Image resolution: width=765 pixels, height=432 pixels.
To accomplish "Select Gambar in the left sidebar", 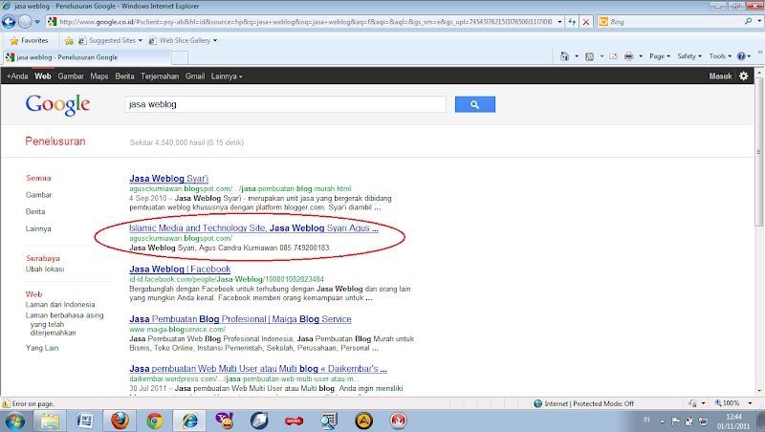I will point(38,195).
